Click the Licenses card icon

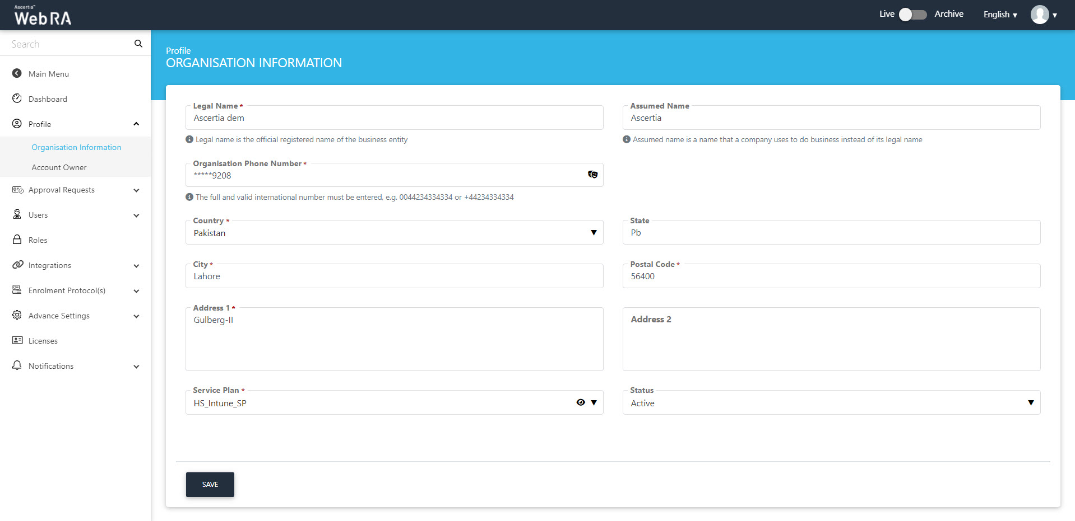click(x=17, y=340)
